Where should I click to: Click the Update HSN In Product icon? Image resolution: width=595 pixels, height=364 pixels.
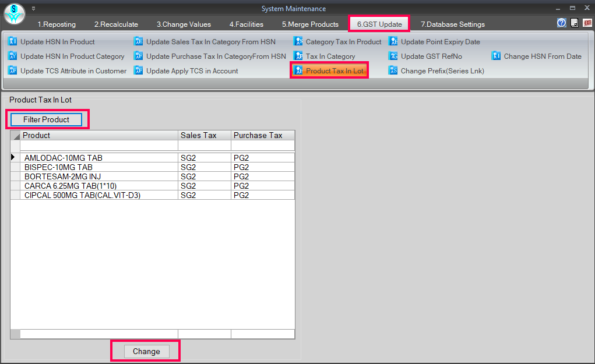pyautogui.click(x=12, y=41)
